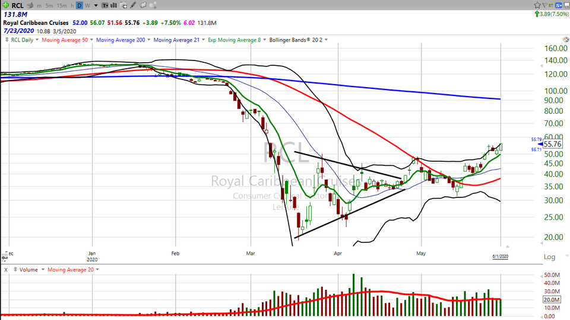Open the time frame dropdown arrow
This screenshot has height=320, width=570.
(x=96, y=5)
